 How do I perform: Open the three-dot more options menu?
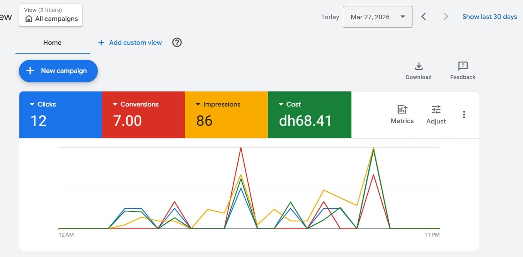coord(464,114)
